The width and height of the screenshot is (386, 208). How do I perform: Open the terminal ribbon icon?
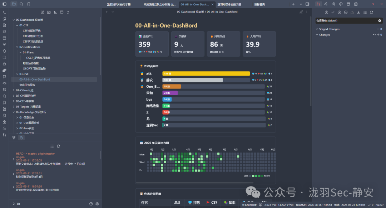(4, 12)
